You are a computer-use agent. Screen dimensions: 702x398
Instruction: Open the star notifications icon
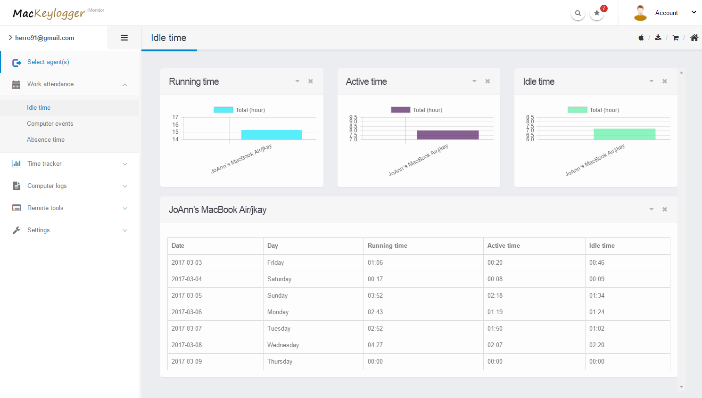597,13
